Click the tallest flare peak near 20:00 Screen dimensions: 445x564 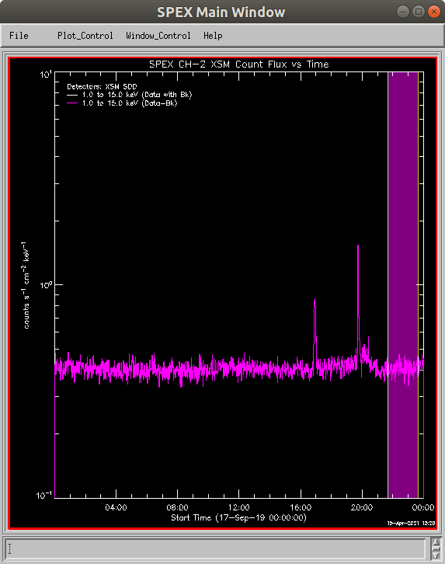tap(358, 247)
